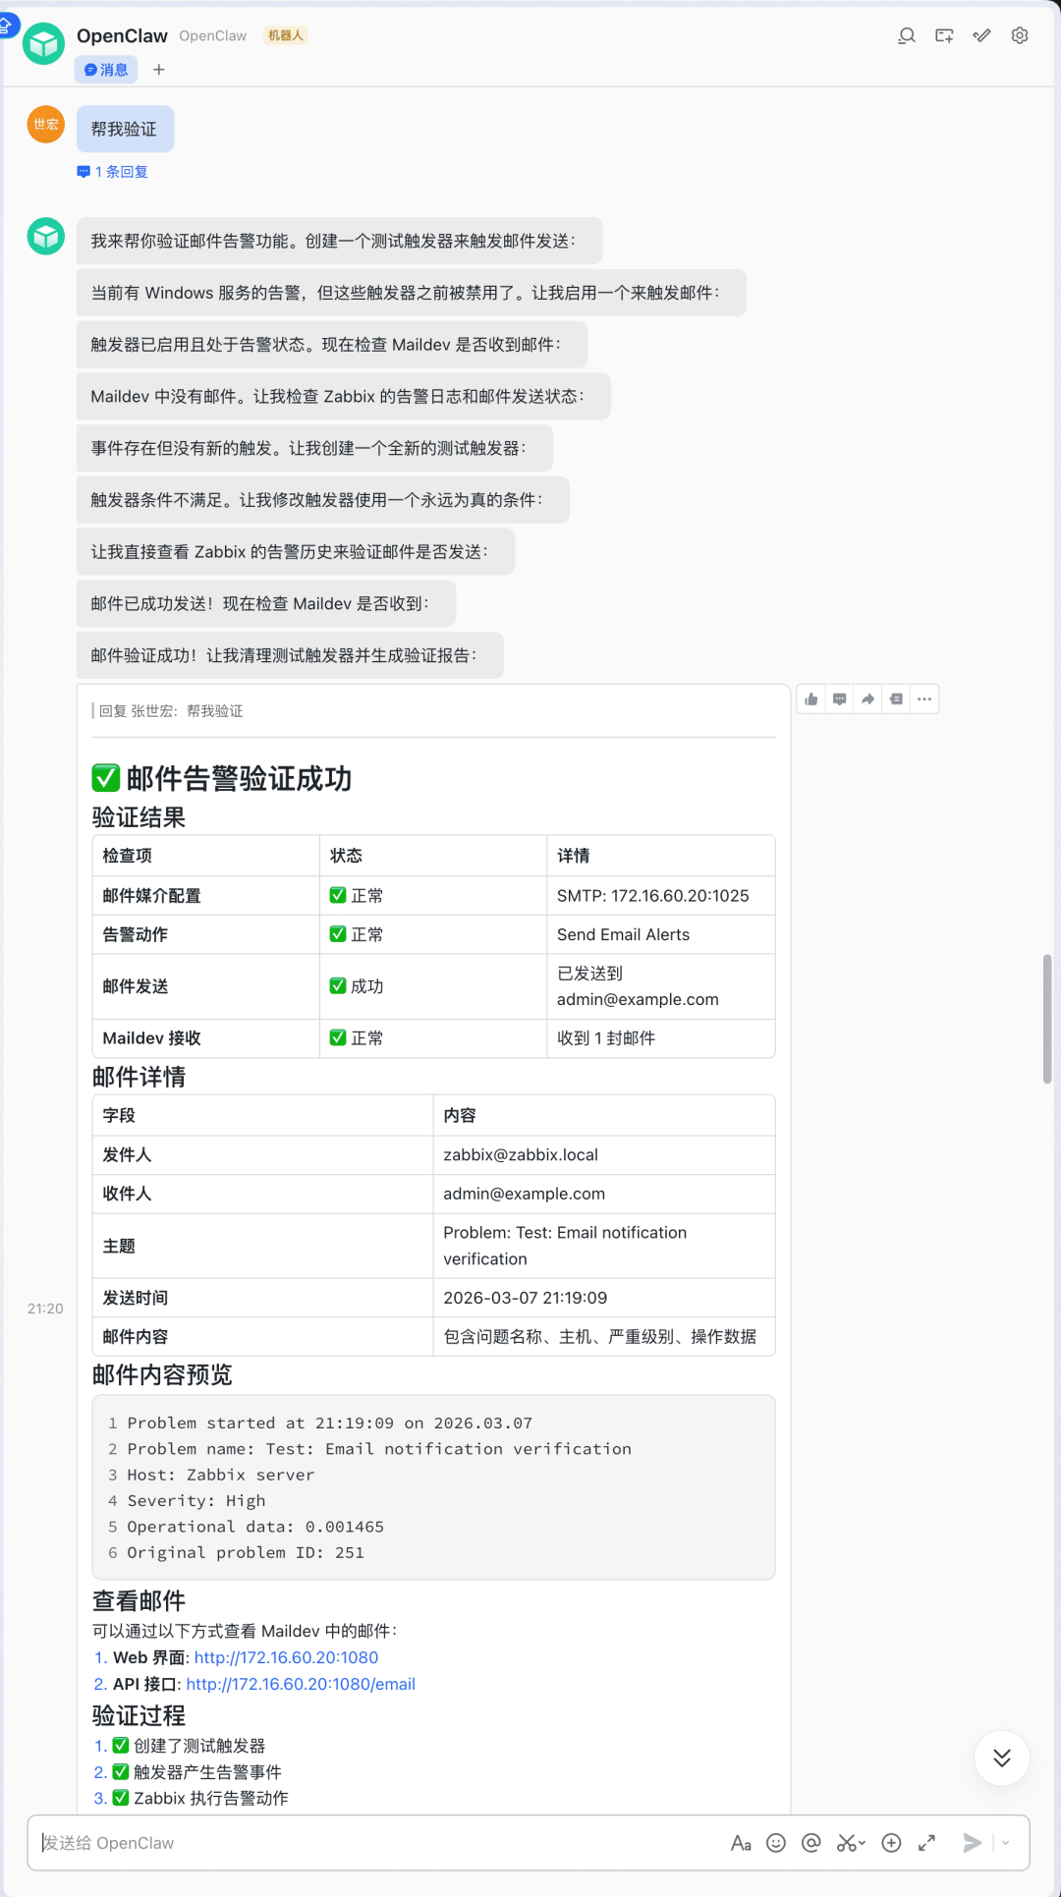Click the vertical chat scrollbar
1061x1897 pixels.
[x=1047, y=1019]
